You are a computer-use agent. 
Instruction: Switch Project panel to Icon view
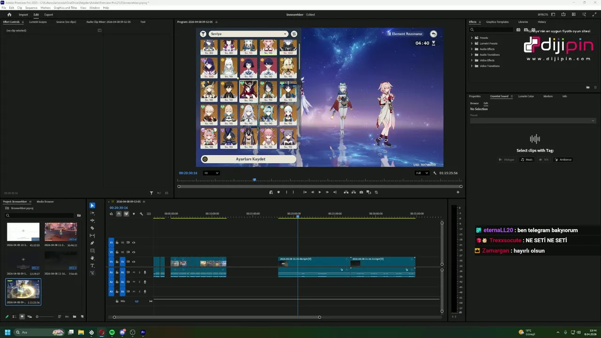tap(22, 316)
